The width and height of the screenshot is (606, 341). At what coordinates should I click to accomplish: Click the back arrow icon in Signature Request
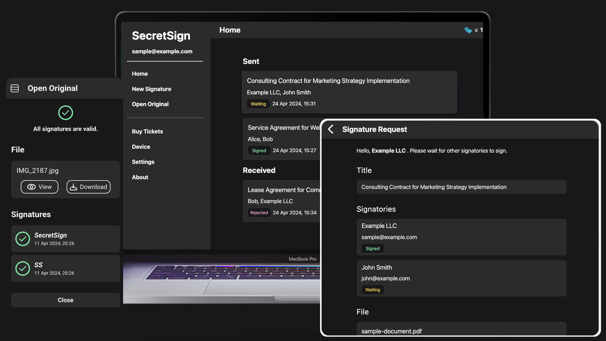pyautogui.click(x=331, y=129)
